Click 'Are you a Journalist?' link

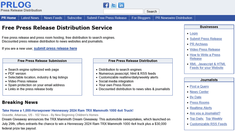(x=205, y=113)
